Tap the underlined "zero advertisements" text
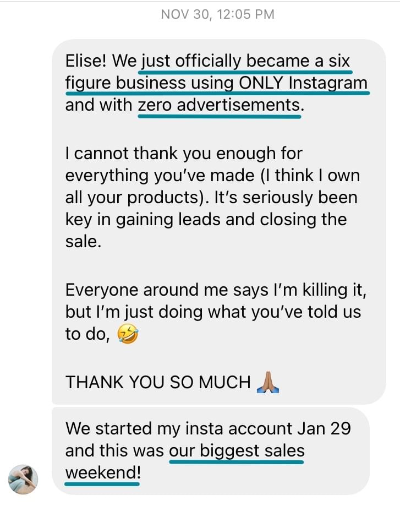400x506 pixels. pos(220,105)
